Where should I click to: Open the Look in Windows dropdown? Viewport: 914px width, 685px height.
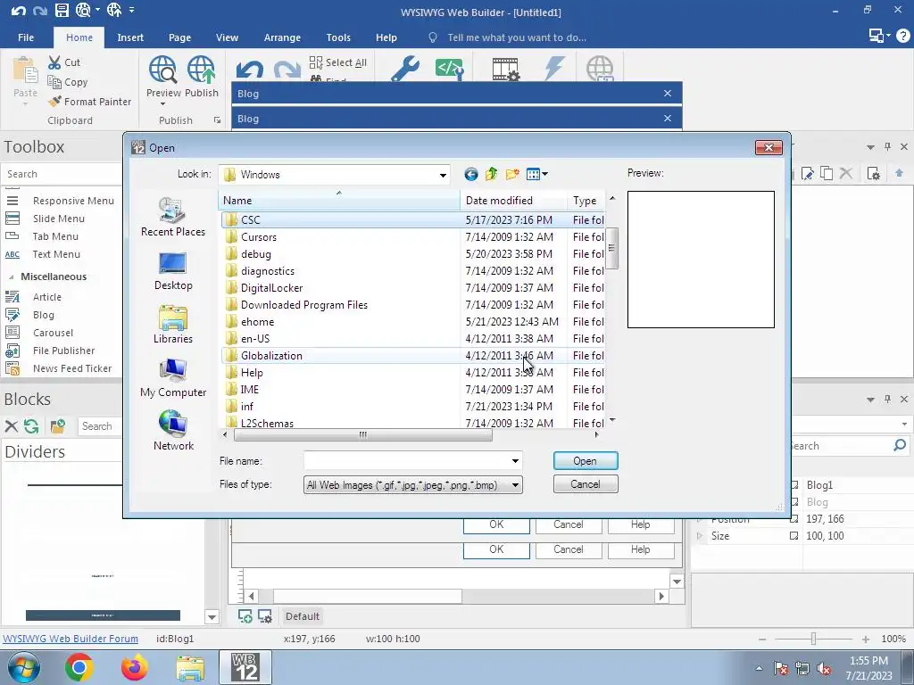point(443,175)
